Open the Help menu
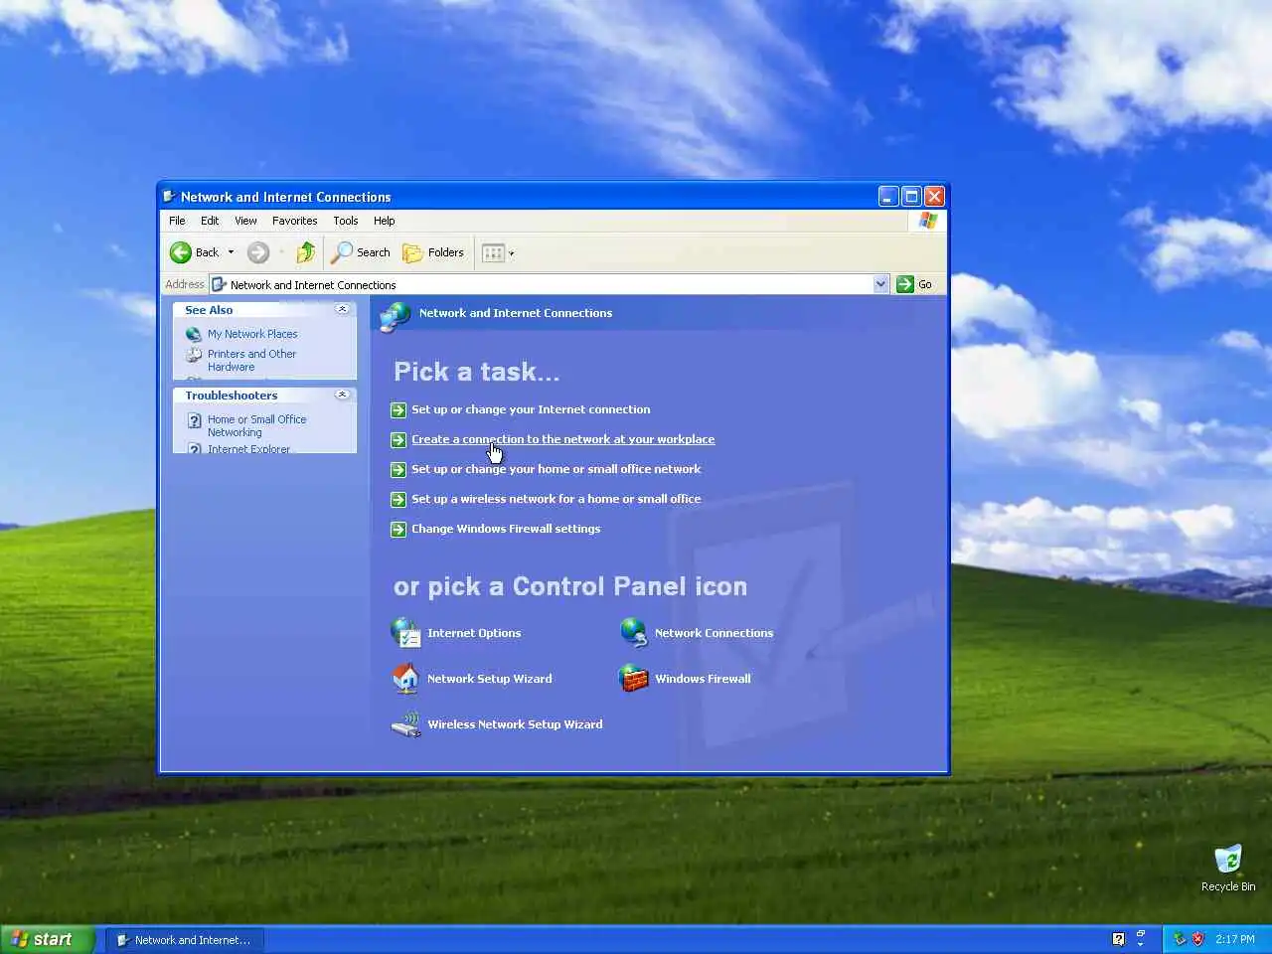 385,221
